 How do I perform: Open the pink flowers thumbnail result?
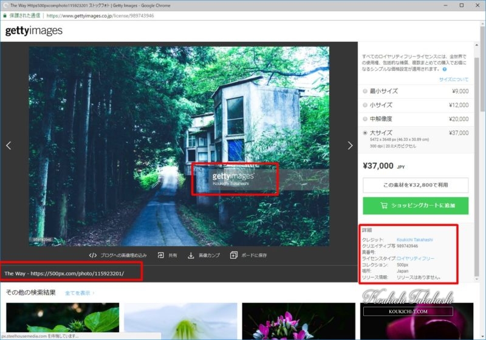point(298,321)
